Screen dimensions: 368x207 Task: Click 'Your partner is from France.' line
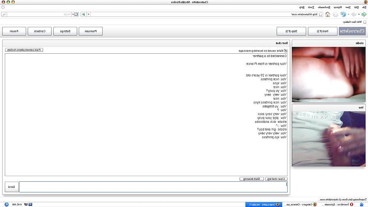tap(266, 64)
